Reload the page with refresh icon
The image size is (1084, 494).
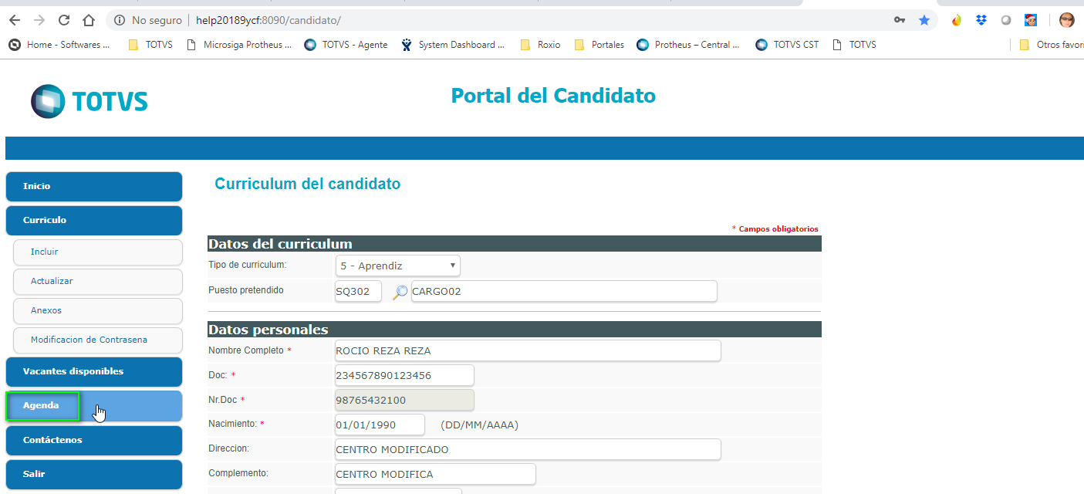point(64,20)
